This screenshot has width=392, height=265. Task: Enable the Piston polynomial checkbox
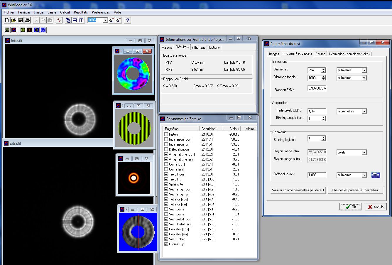click(166, 134)
